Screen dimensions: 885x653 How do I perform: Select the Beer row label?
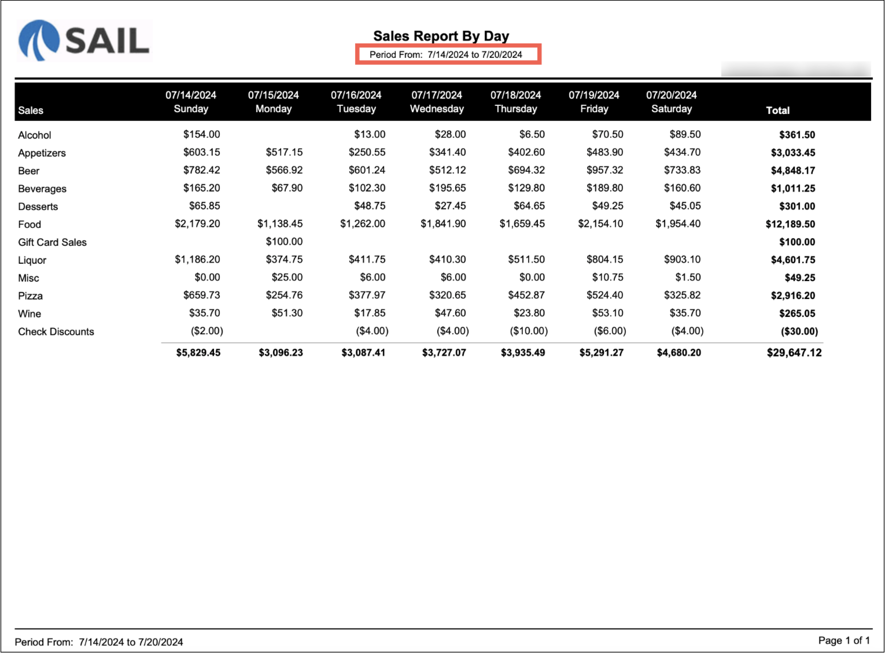(28, 171)
